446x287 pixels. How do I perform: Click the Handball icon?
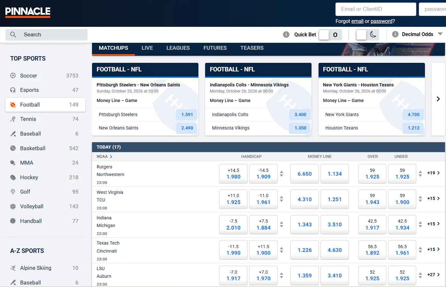pyautogui.click(x=13, y=221)
